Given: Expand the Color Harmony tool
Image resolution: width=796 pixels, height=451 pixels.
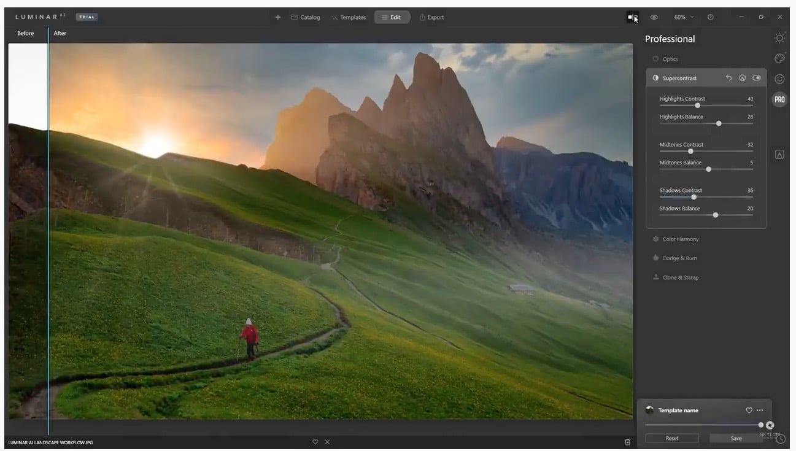Looking at the screenshot, I should pos(680,239).
